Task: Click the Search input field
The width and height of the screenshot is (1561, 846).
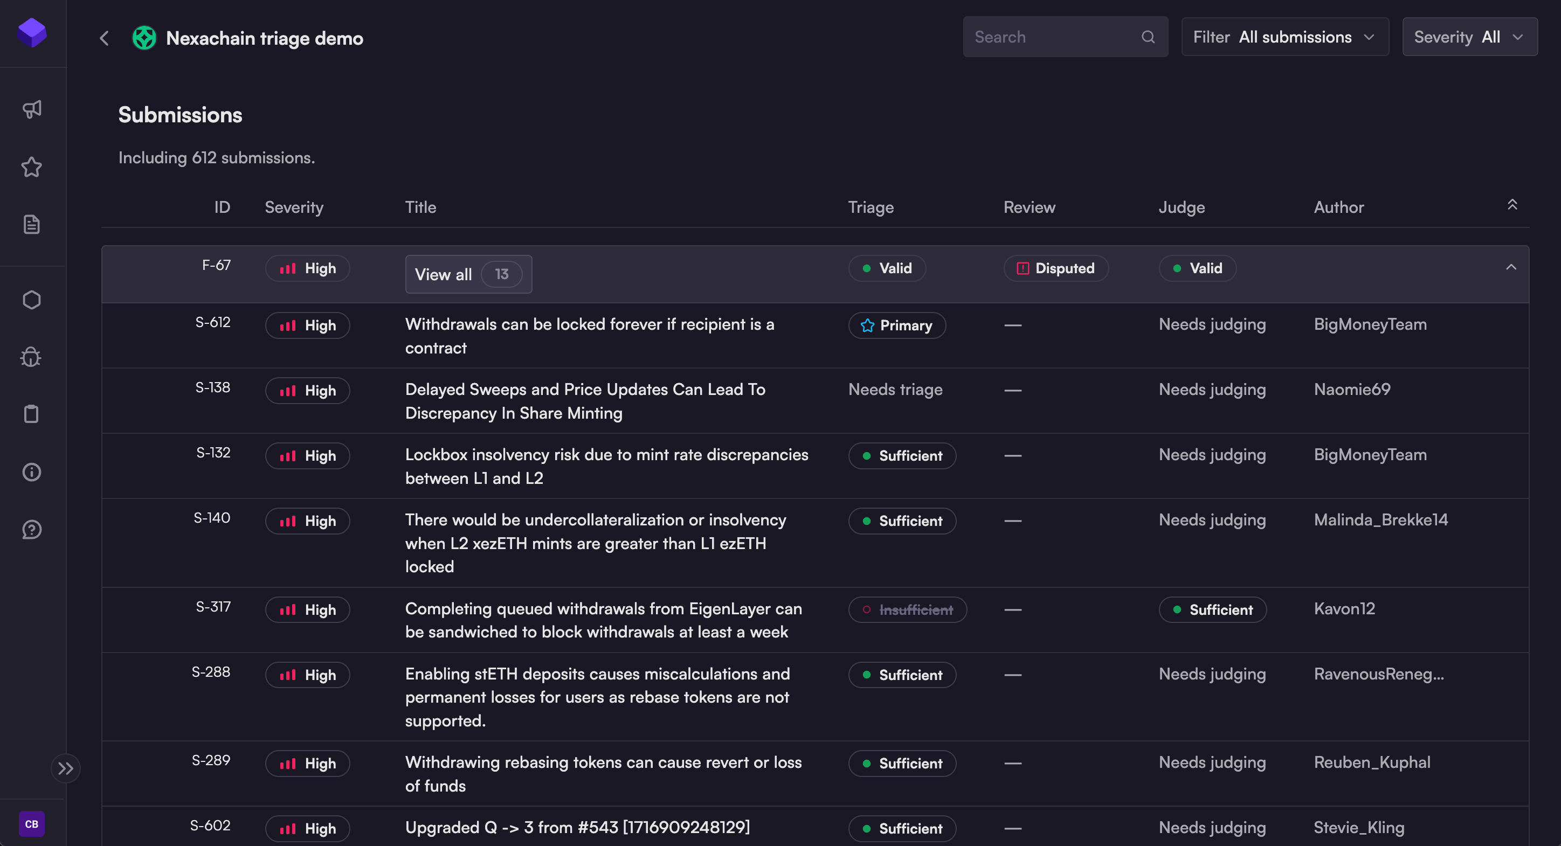Action: point(1054,37)
